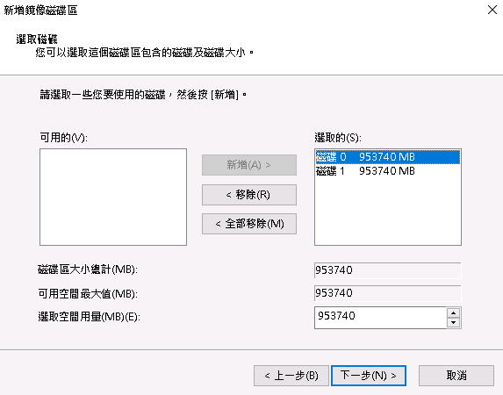This screenshot has height=395, width=503.
Task: Cancel the wizard with 取消
Action: tap(456, 376)
